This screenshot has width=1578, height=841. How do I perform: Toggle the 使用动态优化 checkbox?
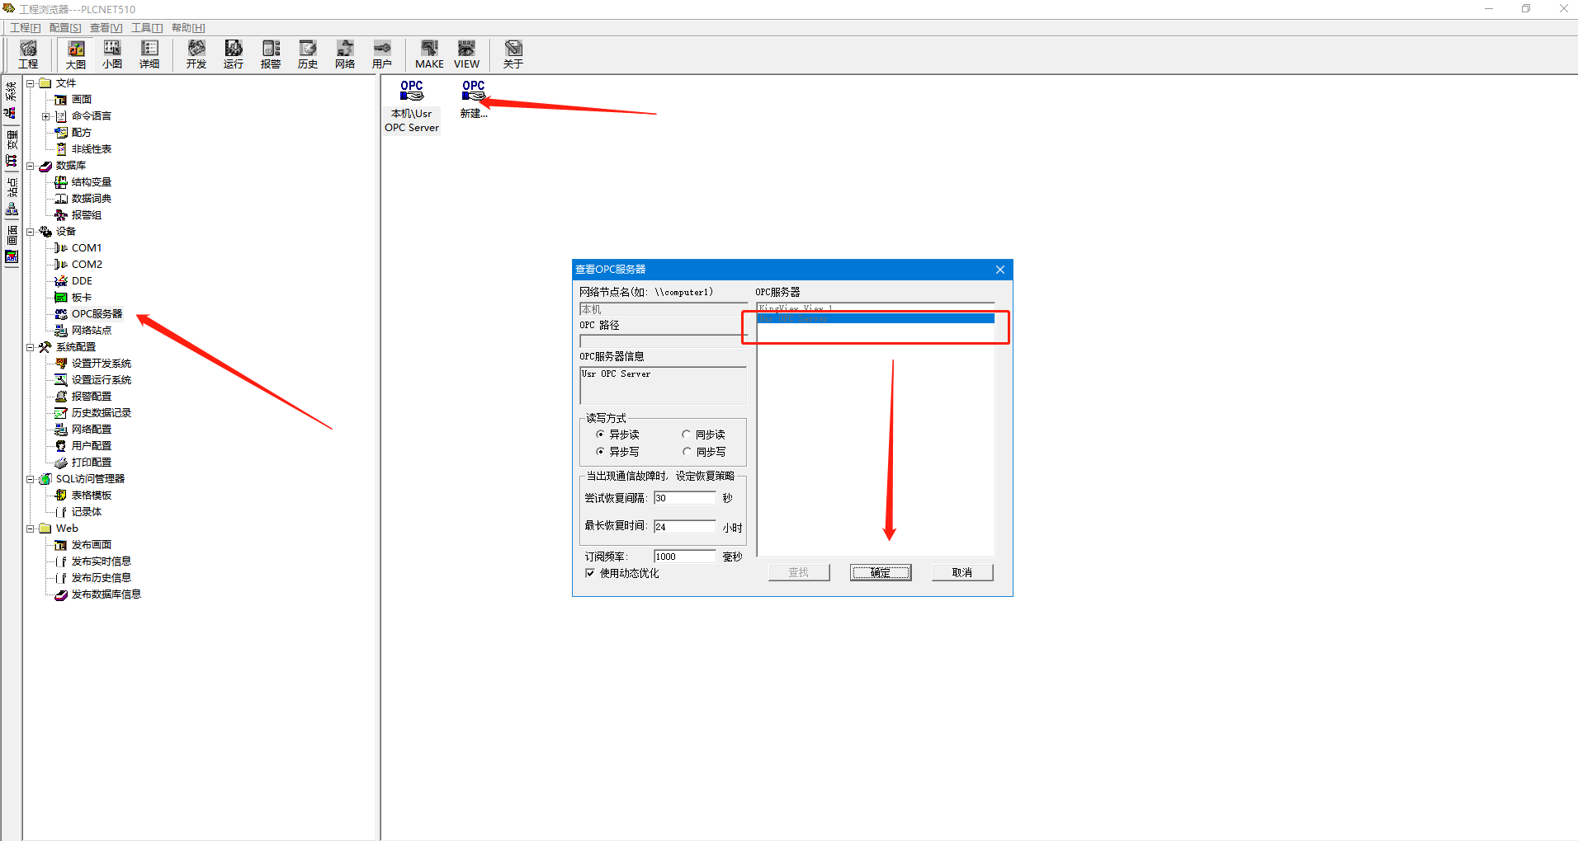(590, 573)
